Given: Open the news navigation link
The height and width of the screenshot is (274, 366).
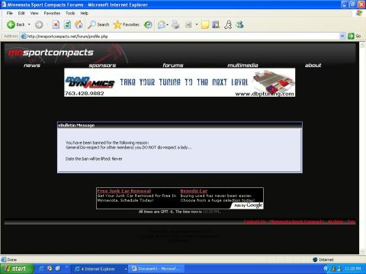Looking at the screenshot, I should tap(32, 65).
